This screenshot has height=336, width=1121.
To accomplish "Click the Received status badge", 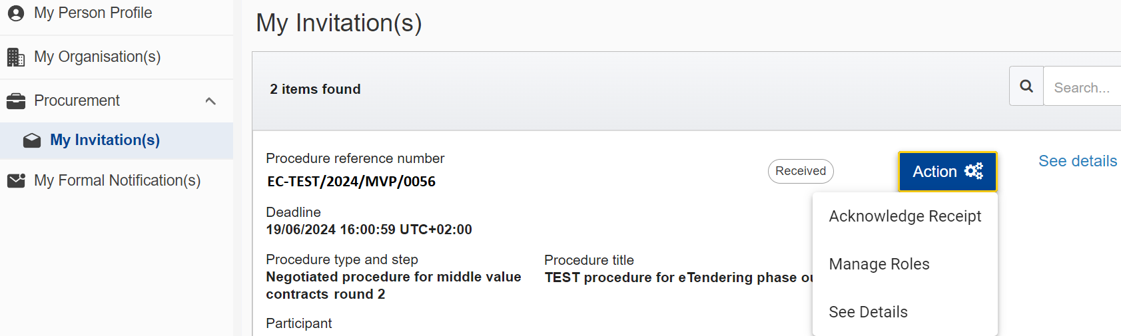I will click(x=800, y=171).
